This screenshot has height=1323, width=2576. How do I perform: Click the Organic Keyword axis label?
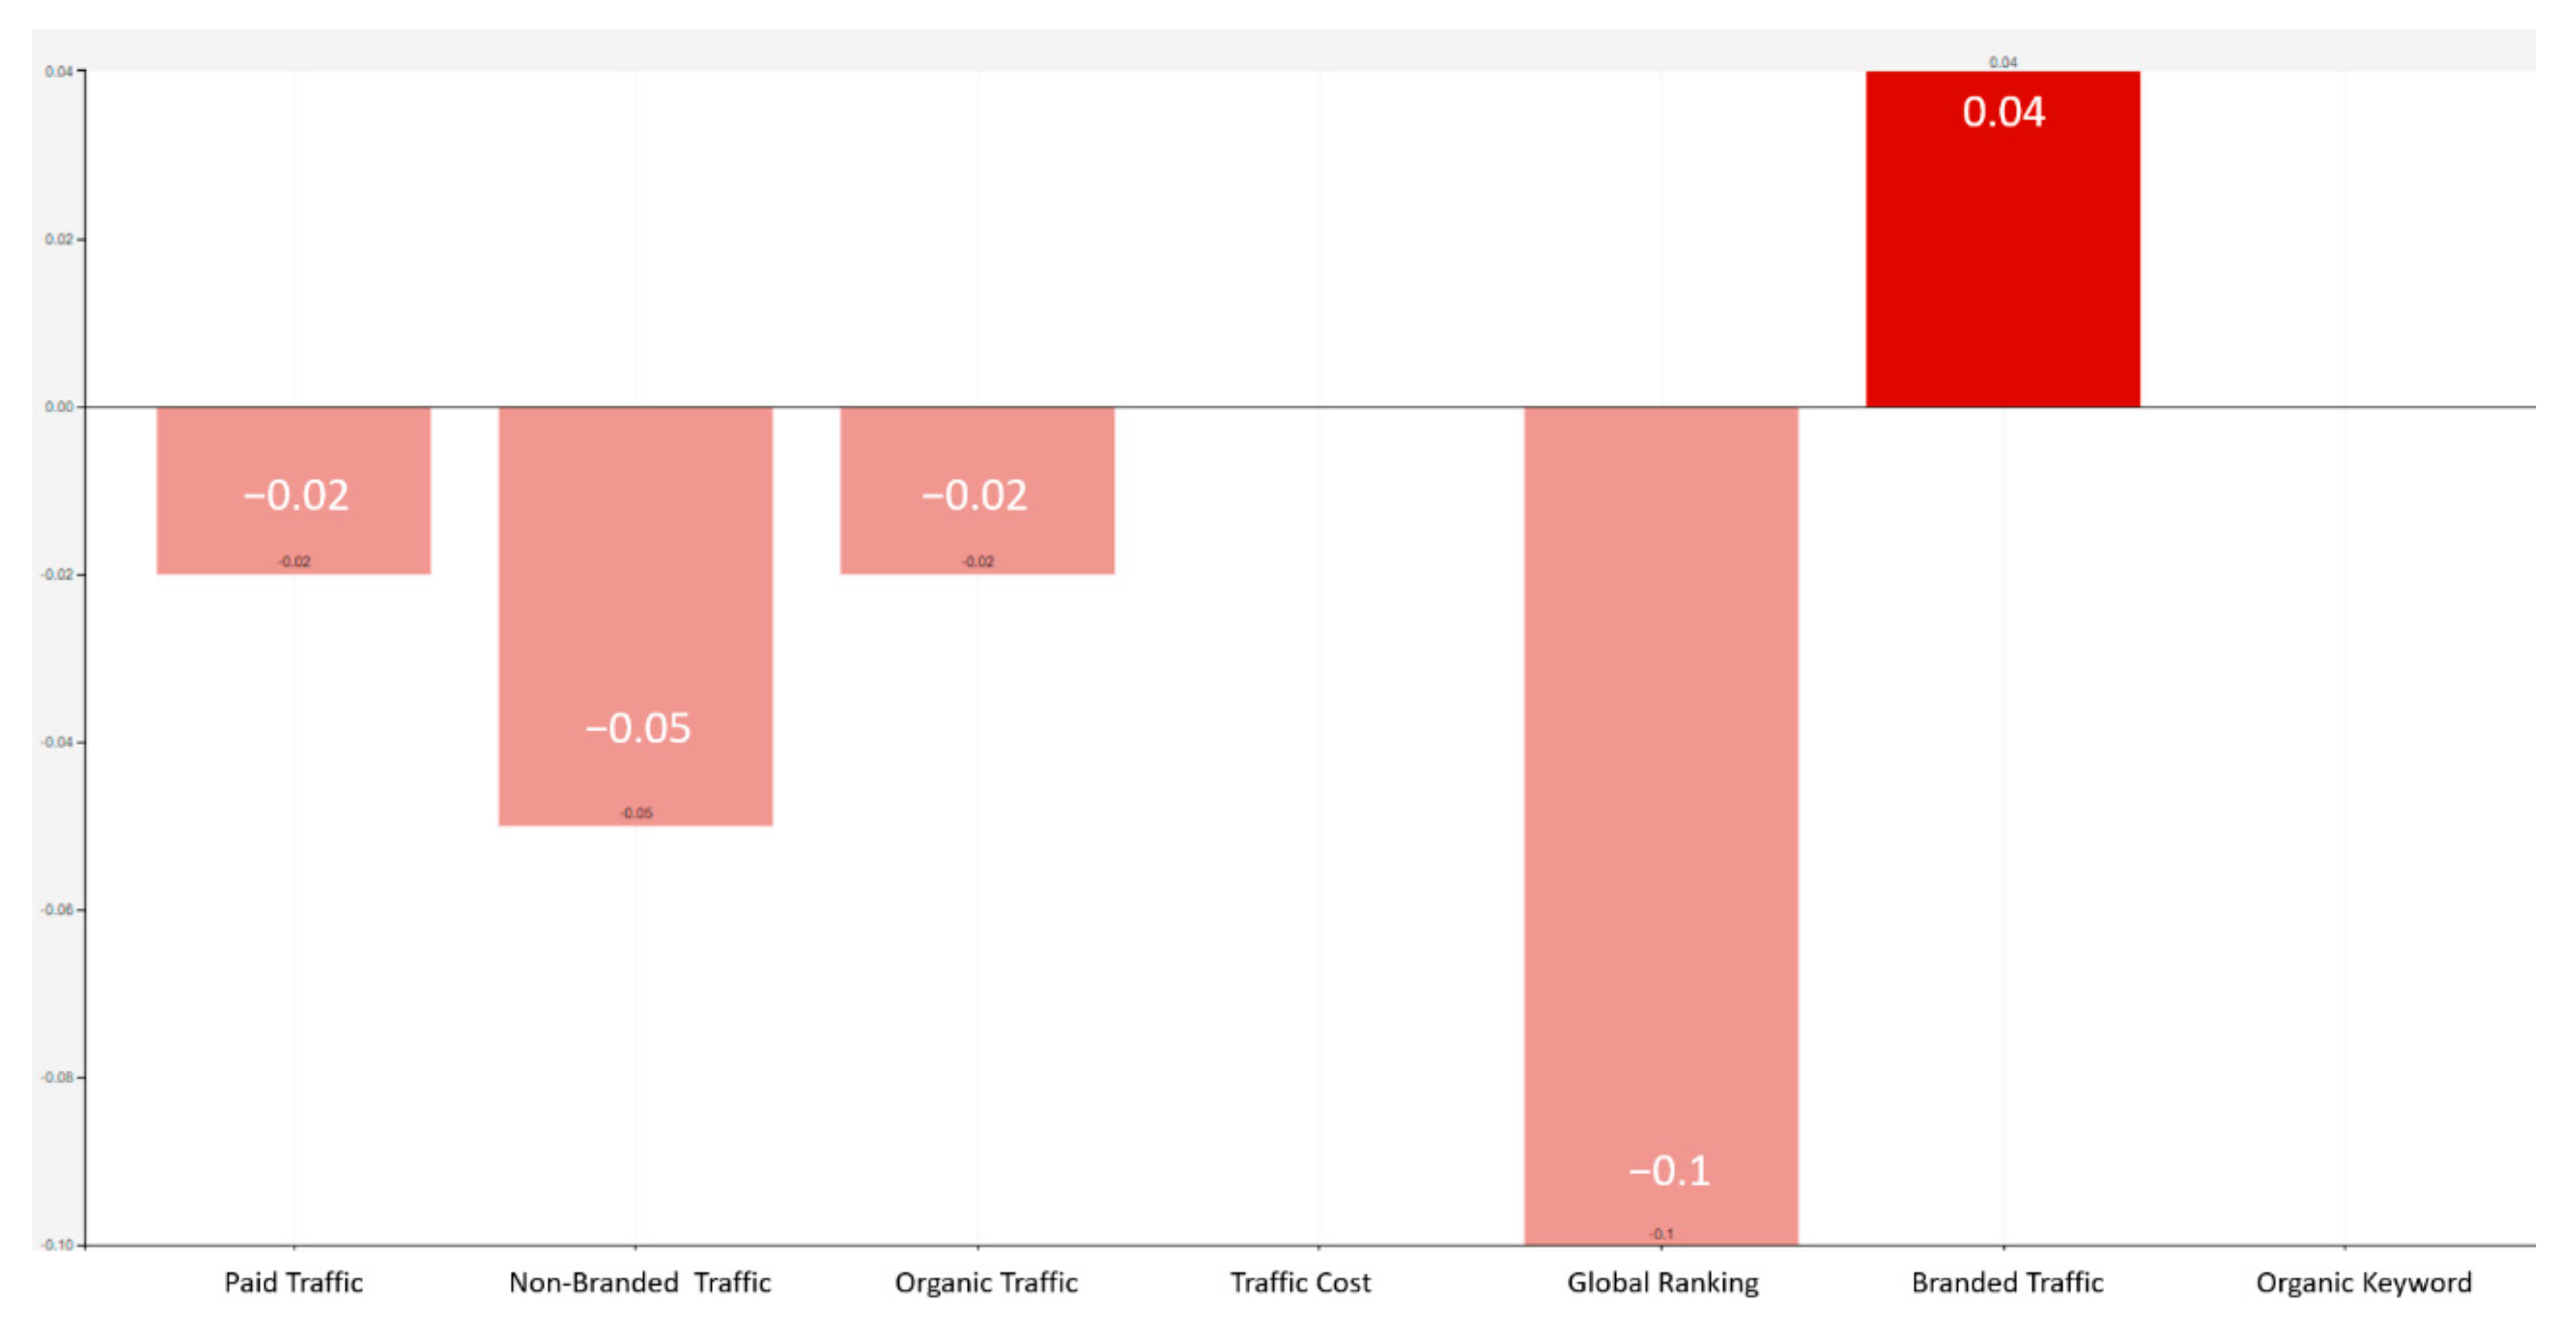point(2363,1282)
